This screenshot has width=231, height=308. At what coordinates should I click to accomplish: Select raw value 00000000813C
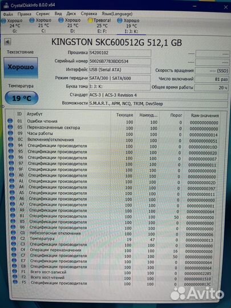[197, 284]
